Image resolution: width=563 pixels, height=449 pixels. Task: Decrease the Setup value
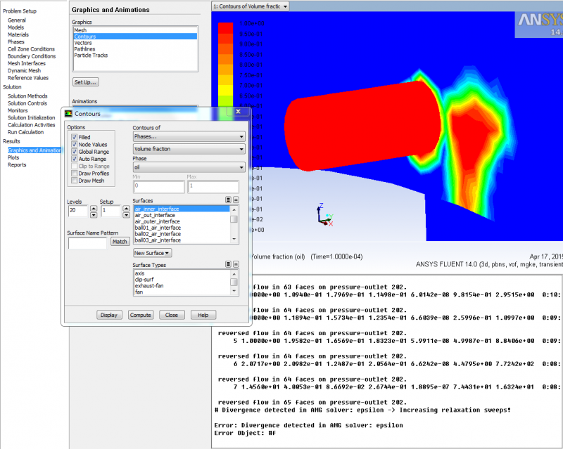coord(126,215)
